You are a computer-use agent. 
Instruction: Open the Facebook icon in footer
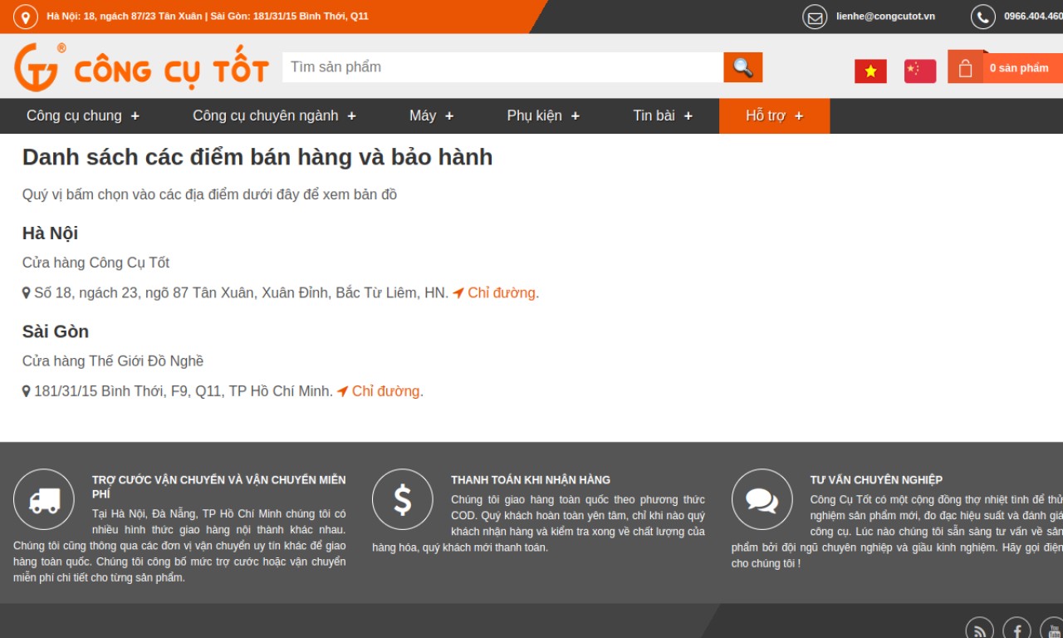tap(1017, 630)
